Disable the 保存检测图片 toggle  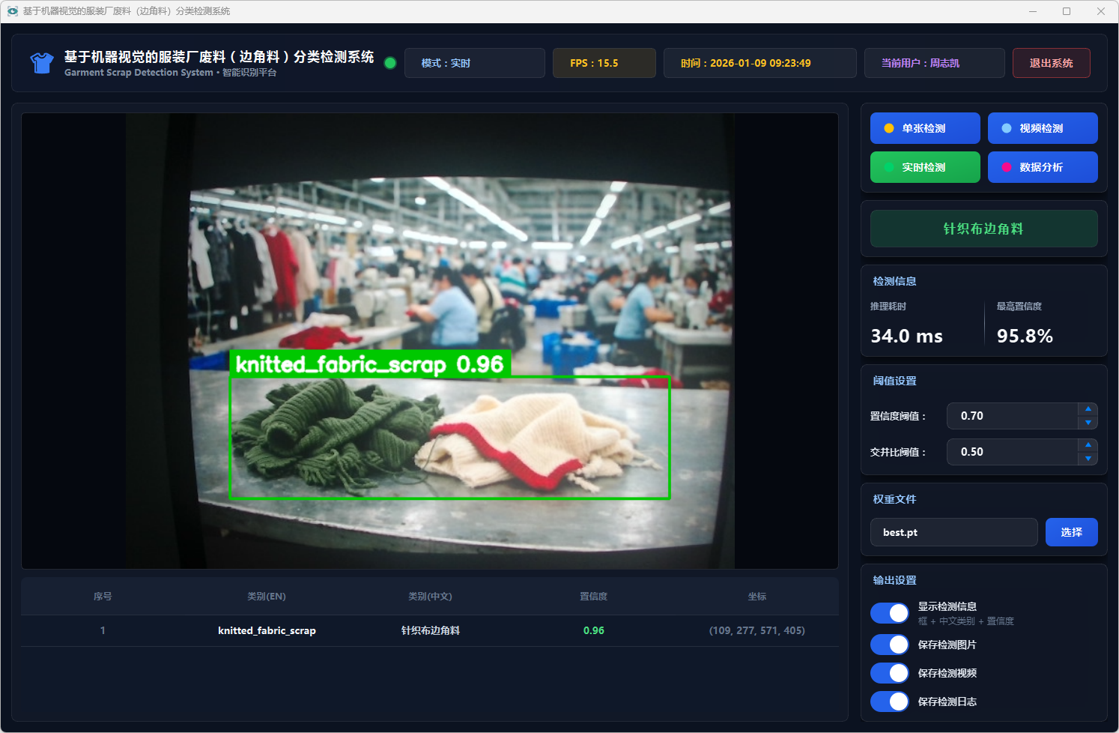[890, 645]
